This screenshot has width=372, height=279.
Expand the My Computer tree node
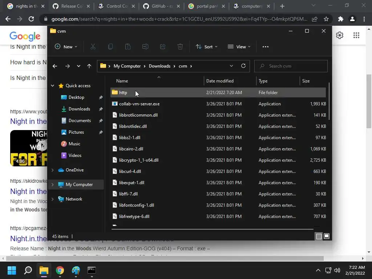click(52, 185)
